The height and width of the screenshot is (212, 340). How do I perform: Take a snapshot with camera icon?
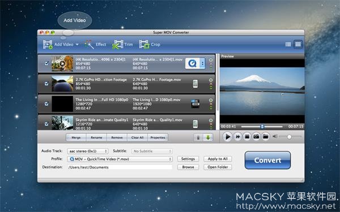click(256, 136)
